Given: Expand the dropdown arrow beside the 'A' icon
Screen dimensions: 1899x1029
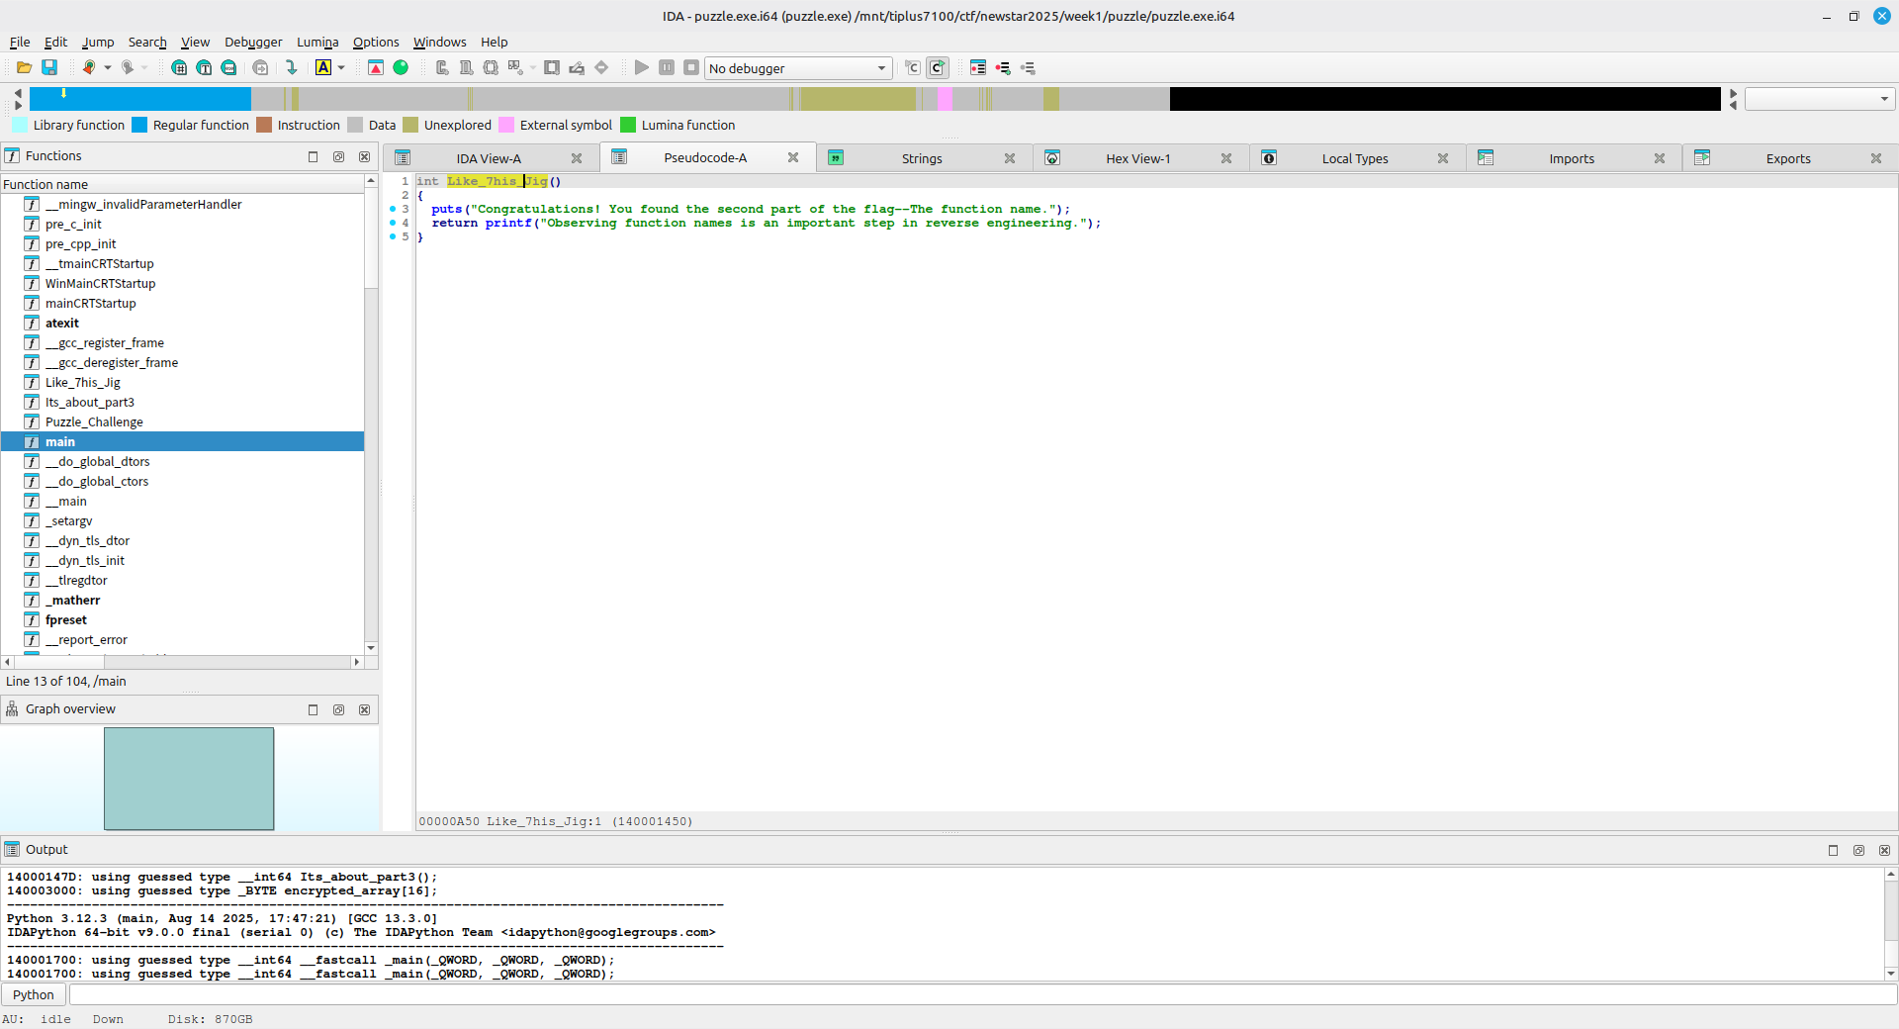Looking at the screenshot, I should 341,67.
